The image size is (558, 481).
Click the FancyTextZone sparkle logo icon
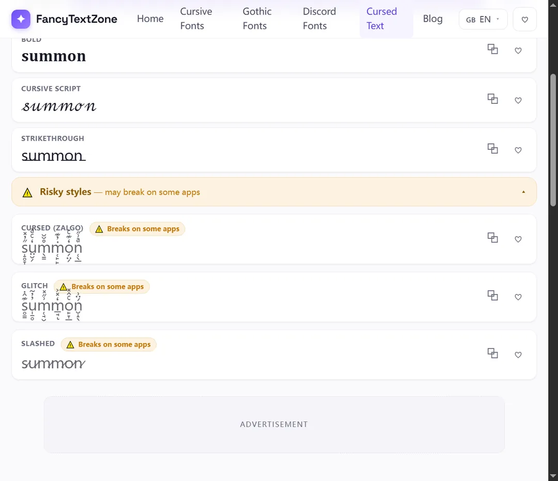click(x=21, y=19)
